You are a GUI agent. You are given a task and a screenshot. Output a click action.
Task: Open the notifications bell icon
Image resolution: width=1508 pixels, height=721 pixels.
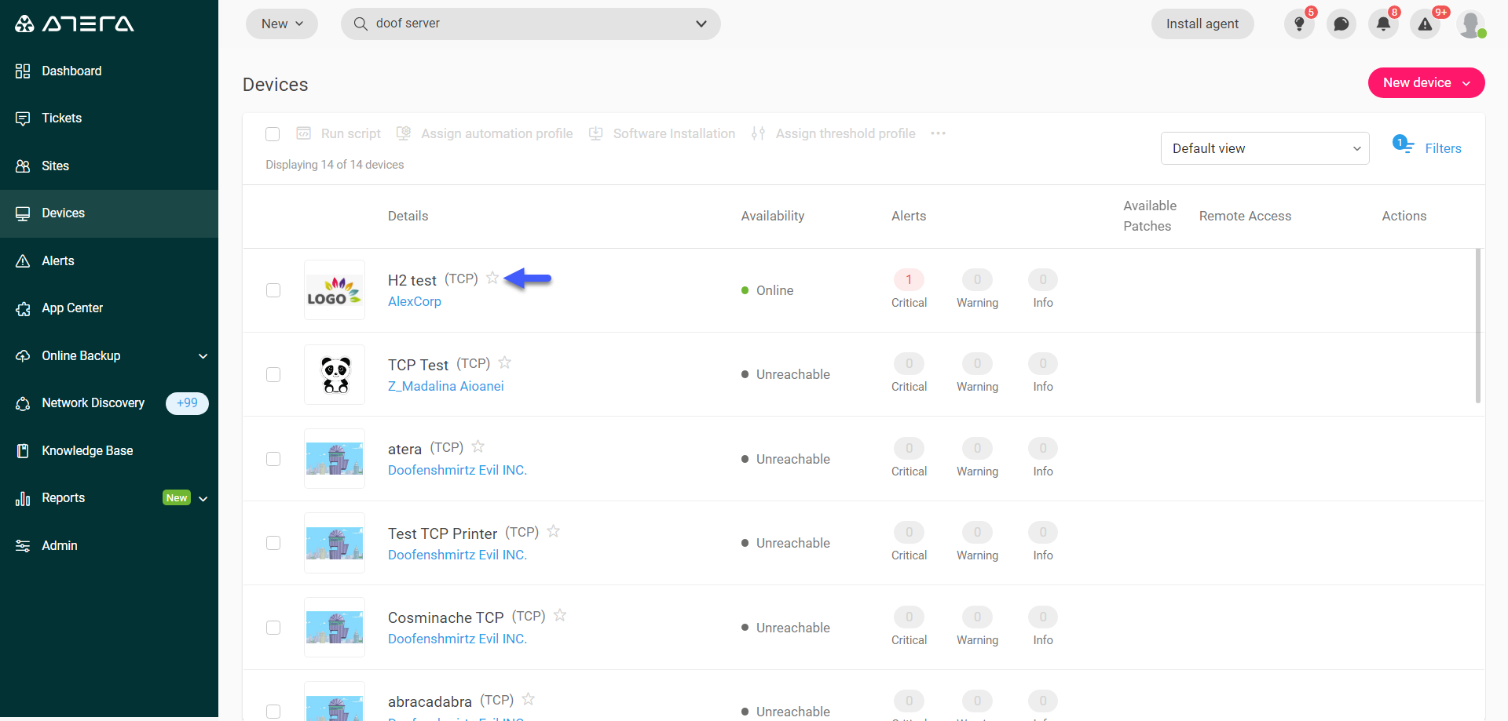coord(1383,24)
